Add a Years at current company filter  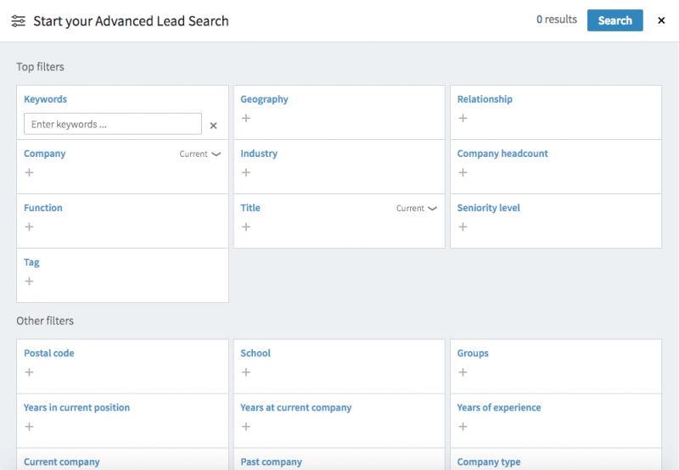pos(246,426)
